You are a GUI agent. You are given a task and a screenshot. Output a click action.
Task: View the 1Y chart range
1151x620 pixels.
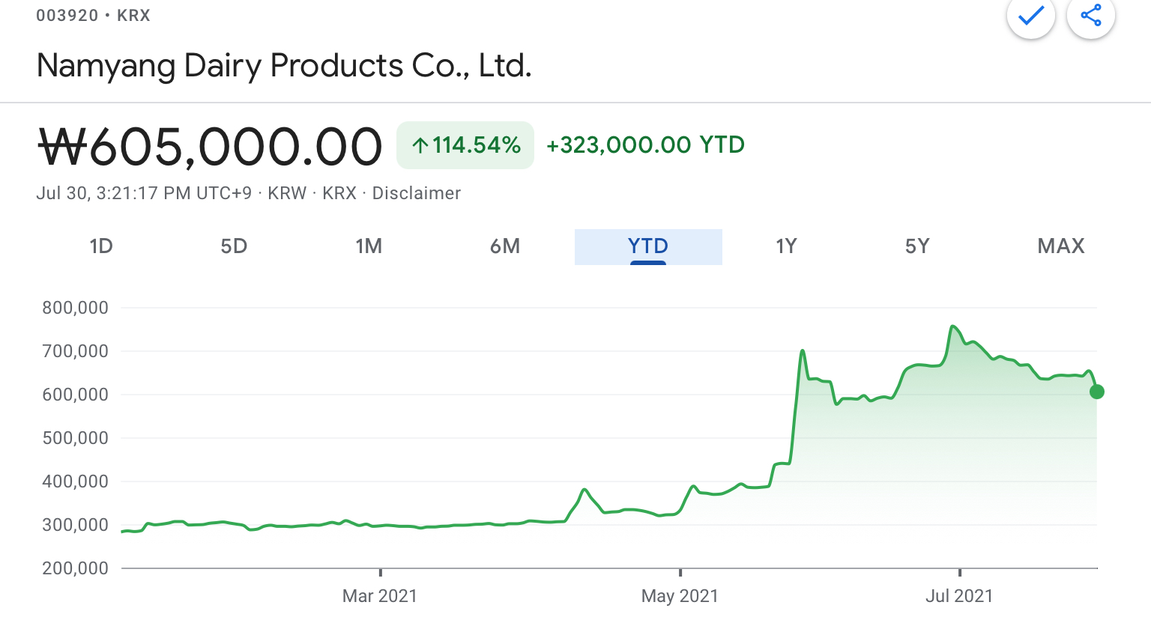click(x=786, y=246)
